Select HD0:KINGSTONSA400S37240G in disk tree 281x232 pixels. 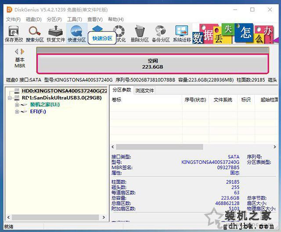coord(65,91)
